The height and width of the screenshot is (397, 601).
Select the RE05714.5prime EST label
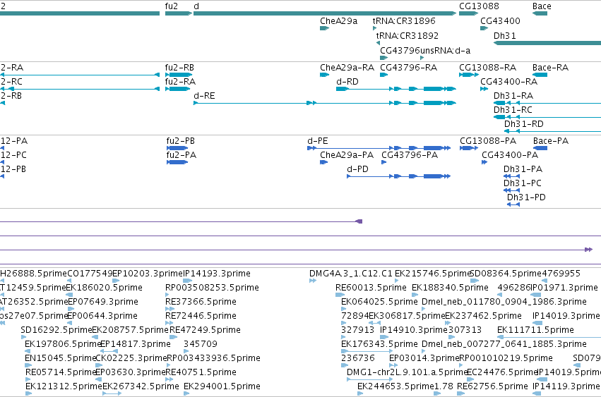pyautogui.click(x=60, y=372)
